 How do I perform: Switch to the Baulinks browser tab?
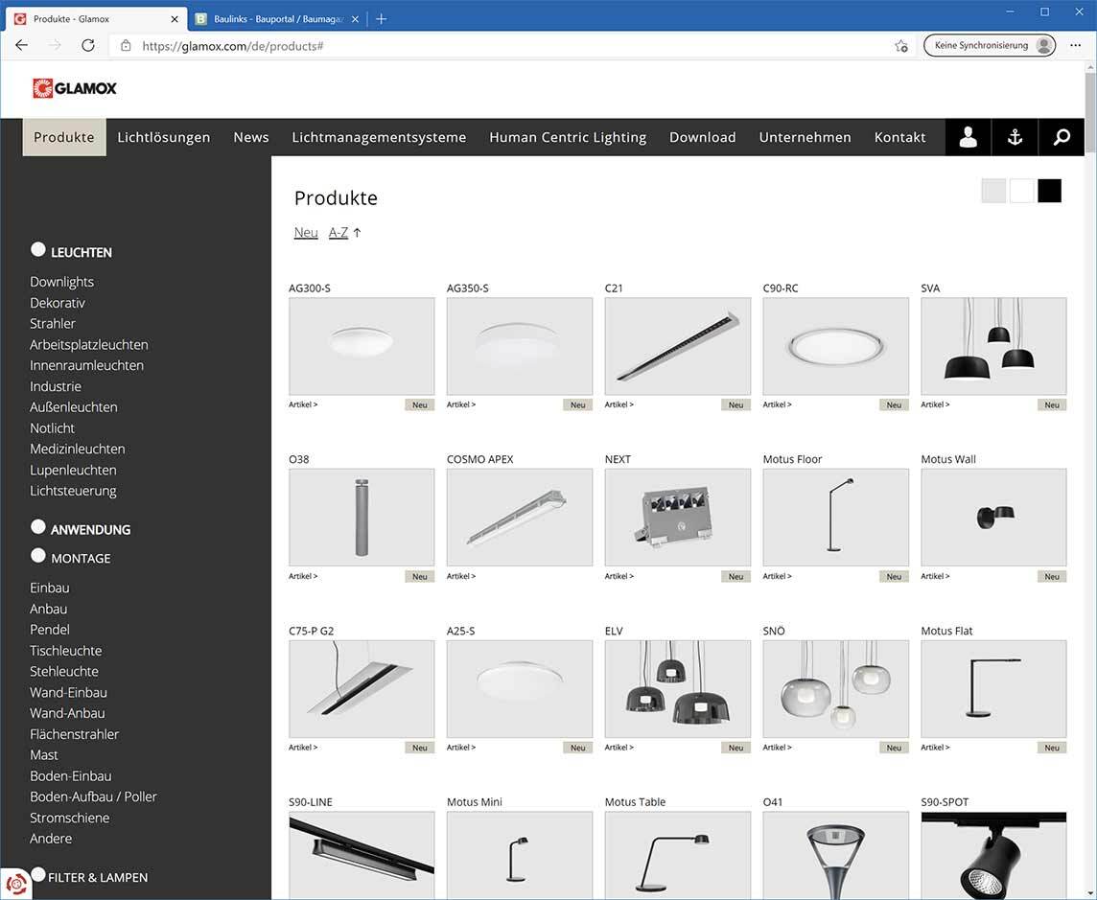coord(277,19)
